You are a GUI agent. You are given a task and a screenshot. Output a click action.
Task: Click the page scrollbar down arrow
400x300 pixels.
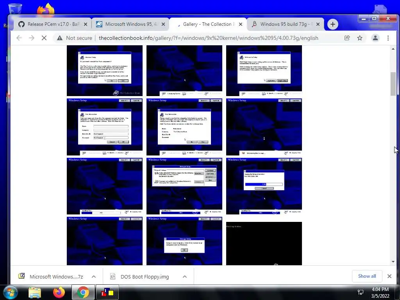click(393, 262)
